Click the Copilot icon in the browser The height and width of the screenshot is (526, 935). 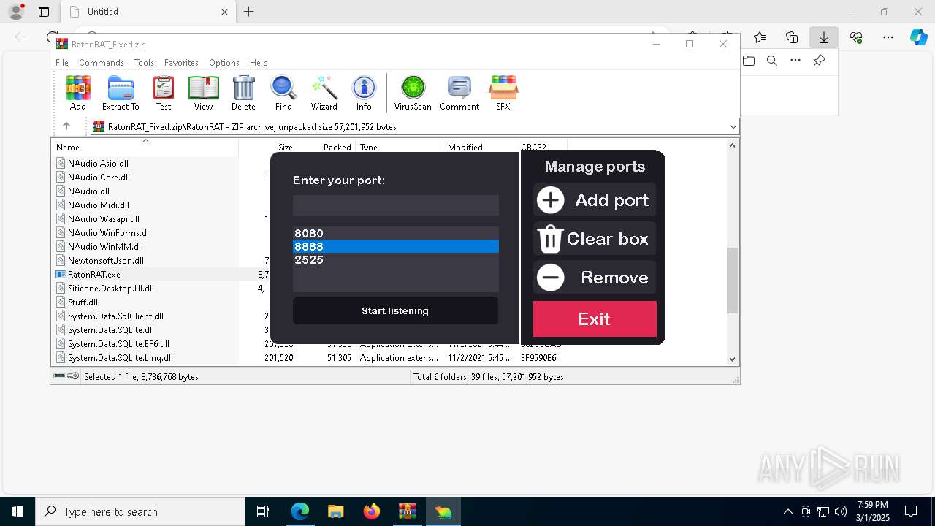click(x=918, y=37)
